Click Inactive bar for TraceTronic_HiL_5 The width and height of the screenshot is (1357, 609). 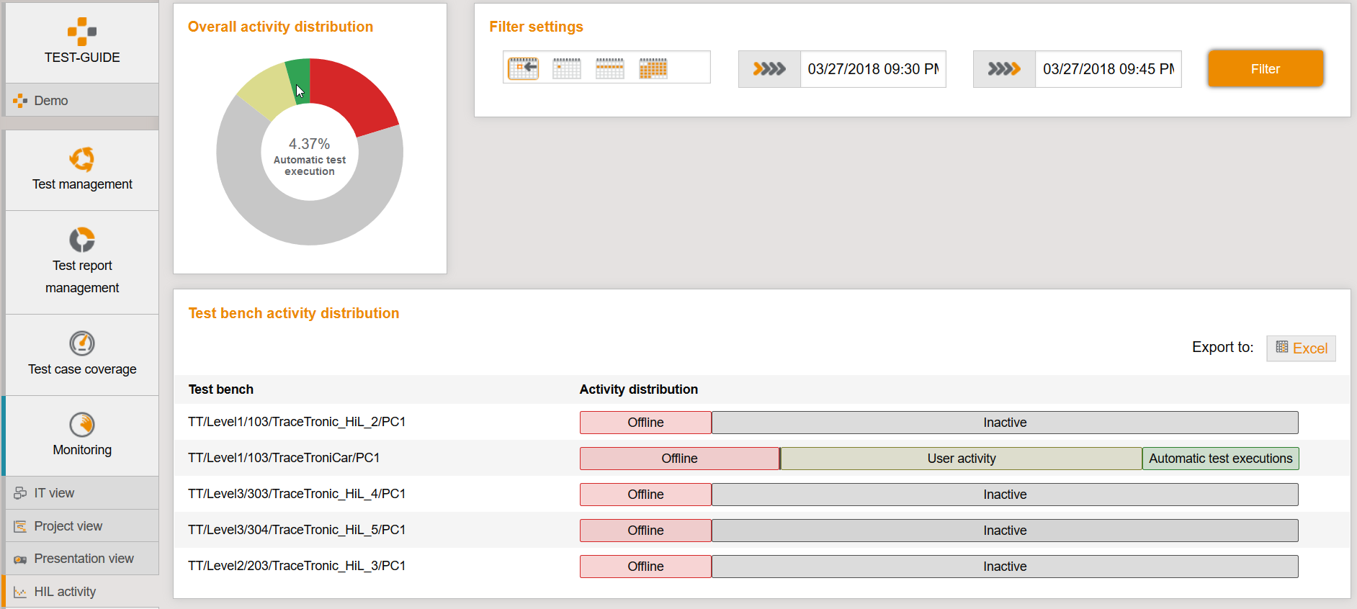1005,531
